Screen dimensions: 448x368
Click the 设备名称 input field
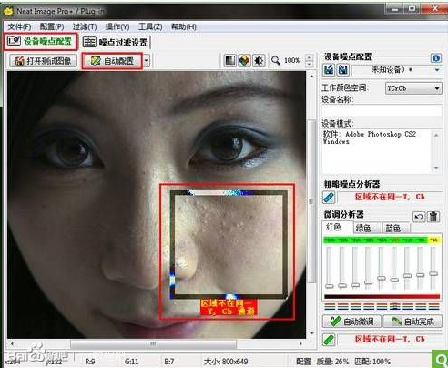382,110
